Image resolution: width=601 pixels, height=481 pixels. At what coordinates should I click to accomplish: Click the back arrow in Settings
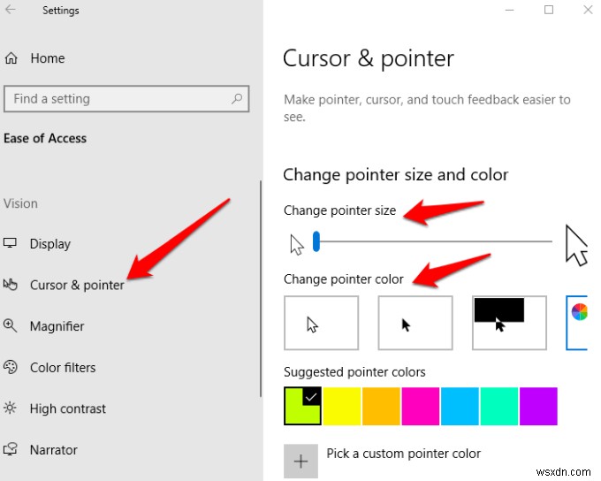pyautogui.click(x=11, y=10)
